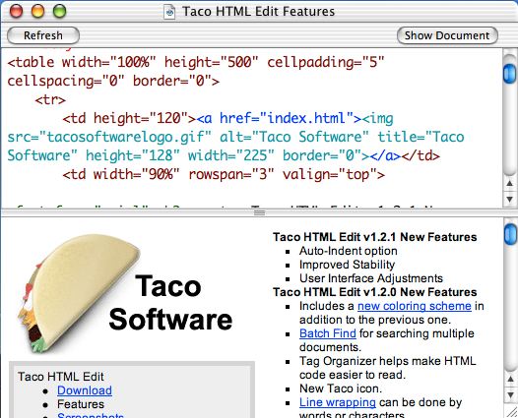Click the td width="90%" code line
This screenshot has width=518, height=418.
coord(224,174)
